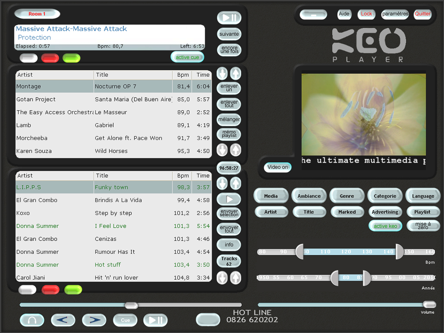Select the Gotan Project playlist row
This screenshot has width=444, height=333.
[114, 99]
